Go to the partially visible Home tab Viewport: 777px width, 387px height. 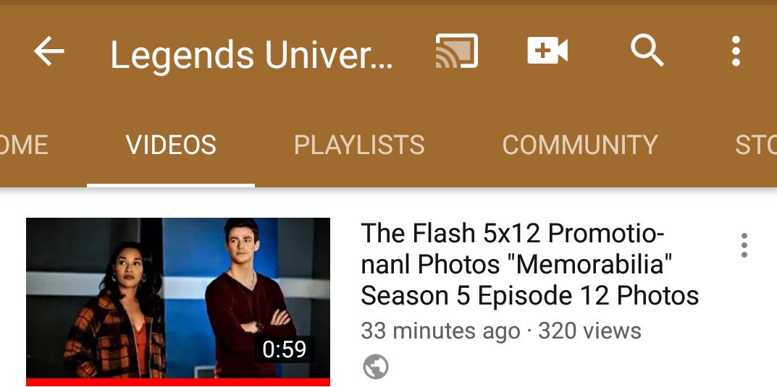pyautogui.click(x=24, y=145)
